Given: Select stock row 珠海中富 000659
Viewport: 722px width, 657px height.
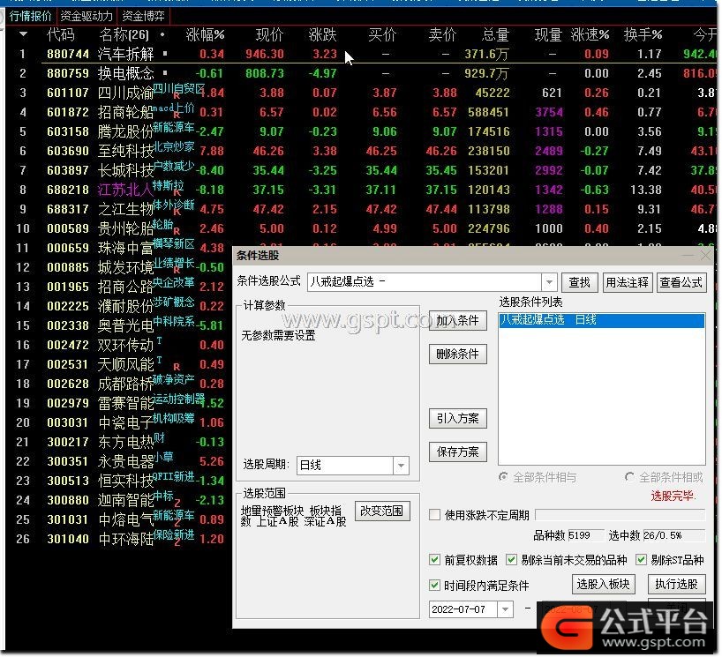Looking at the screenshot, I should click(120, 248).
